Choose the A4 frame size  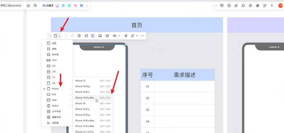click(57, 83)
